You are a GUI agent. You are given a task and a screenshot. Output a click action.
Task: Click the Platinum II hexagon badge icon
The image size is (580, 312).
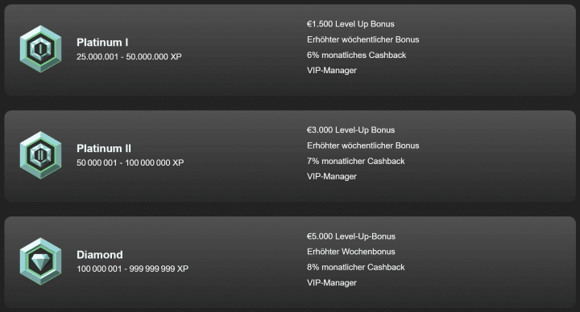coord(41,155)
